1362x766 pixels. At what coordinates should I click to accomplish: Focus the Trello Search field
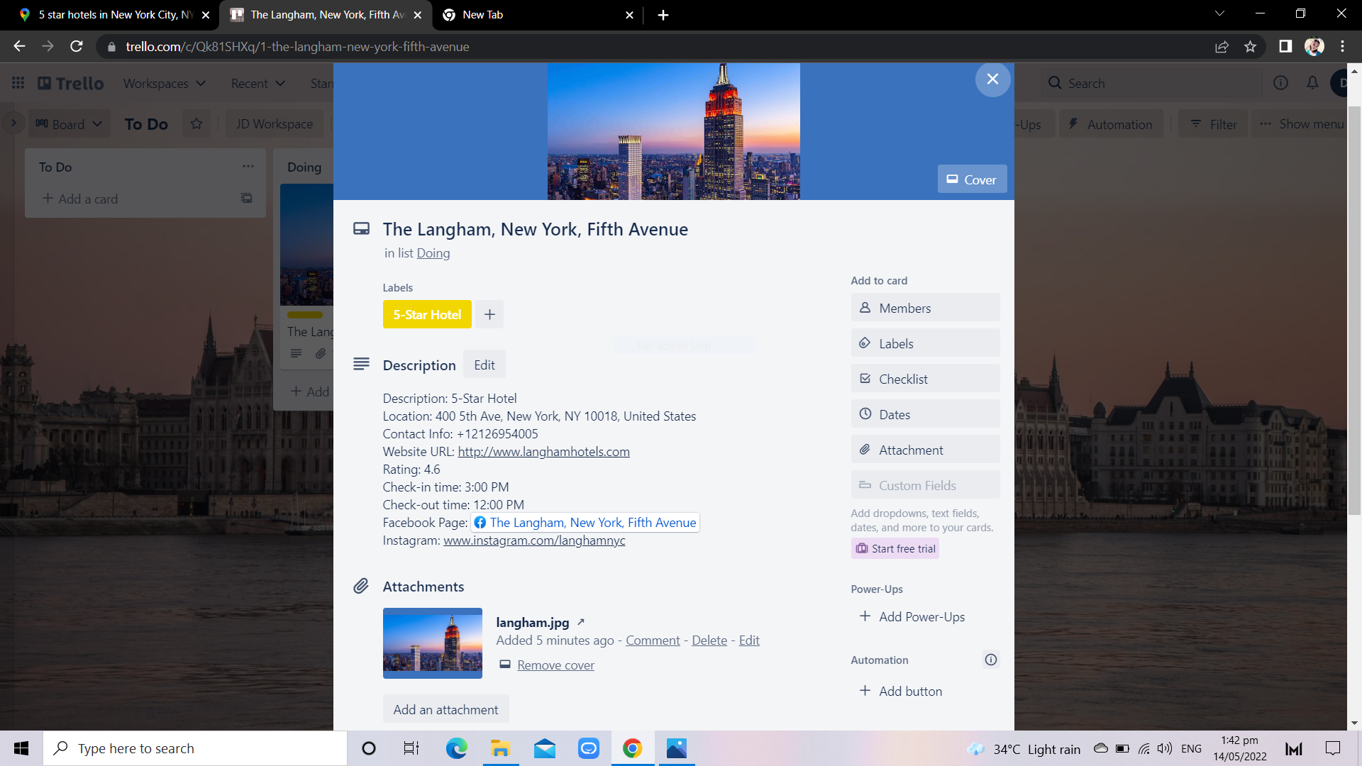(1151, 83)
